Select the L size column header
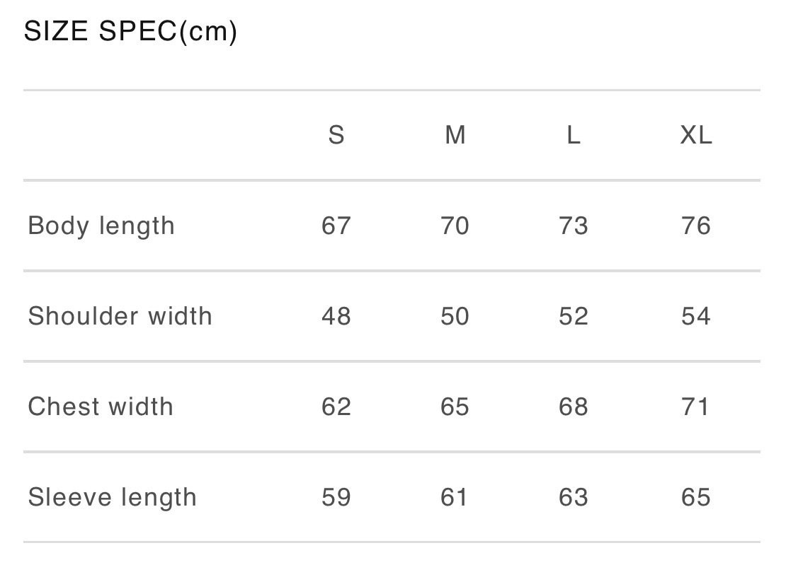 (574, 135)
